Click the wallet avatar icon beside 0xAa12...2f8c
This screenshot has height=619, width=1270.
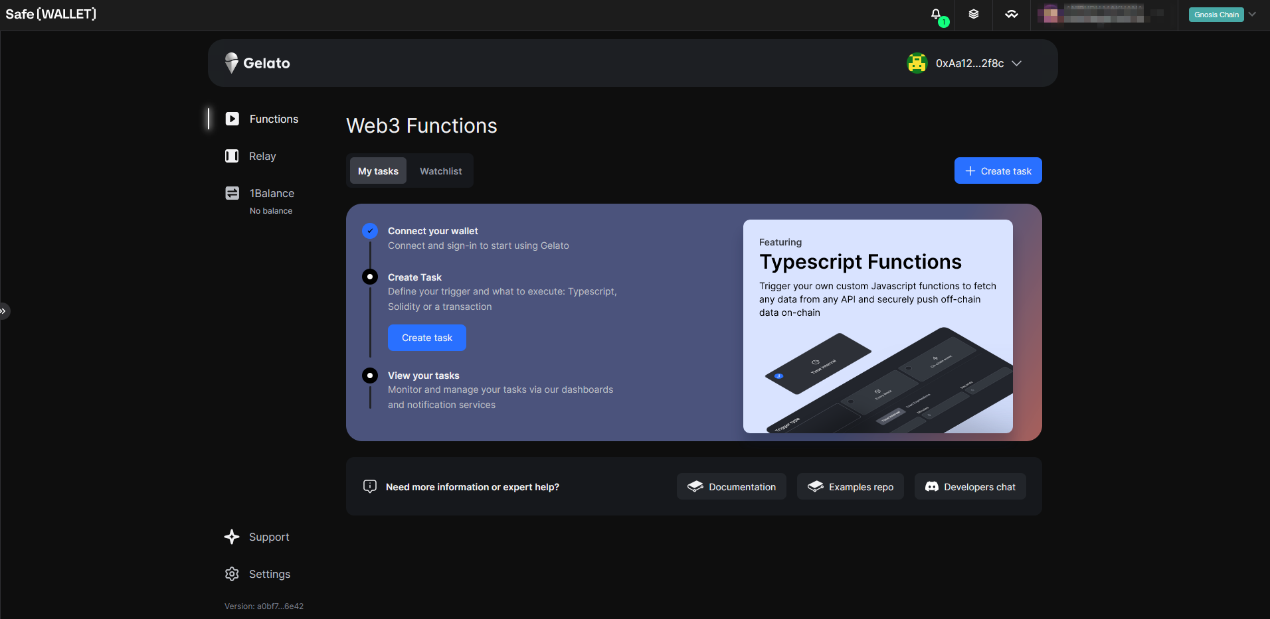917,63
